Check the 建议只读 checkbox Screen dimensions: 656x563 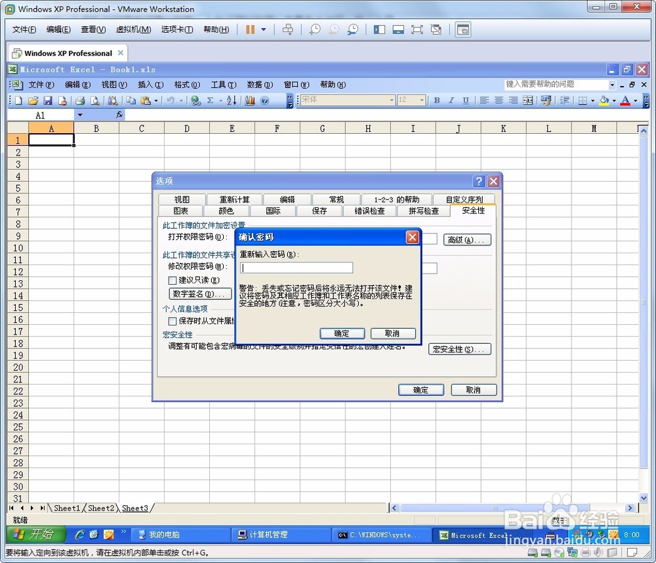[173, 280]
